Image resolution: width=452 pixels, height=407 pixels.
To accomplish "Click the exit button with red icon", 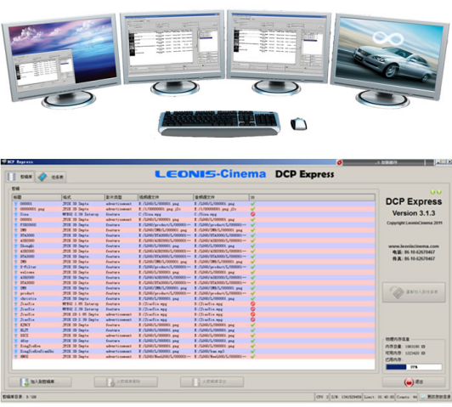I will (x=414, y=382).
